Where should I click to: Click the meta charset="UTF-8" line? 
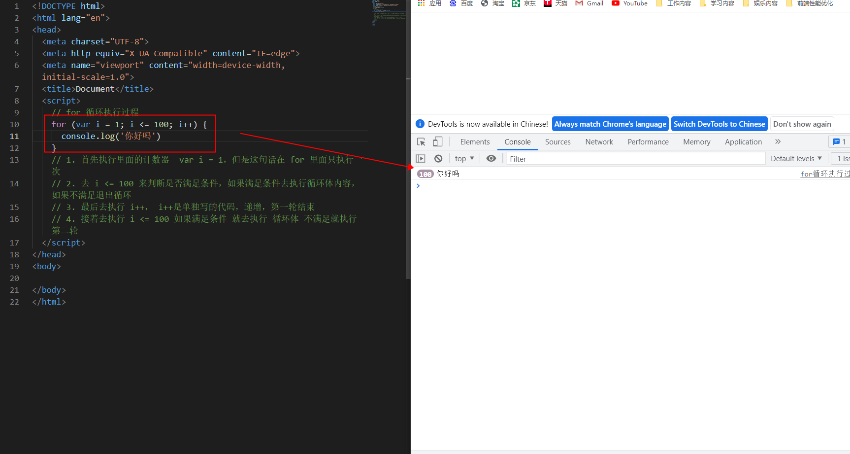coord(95,41)
